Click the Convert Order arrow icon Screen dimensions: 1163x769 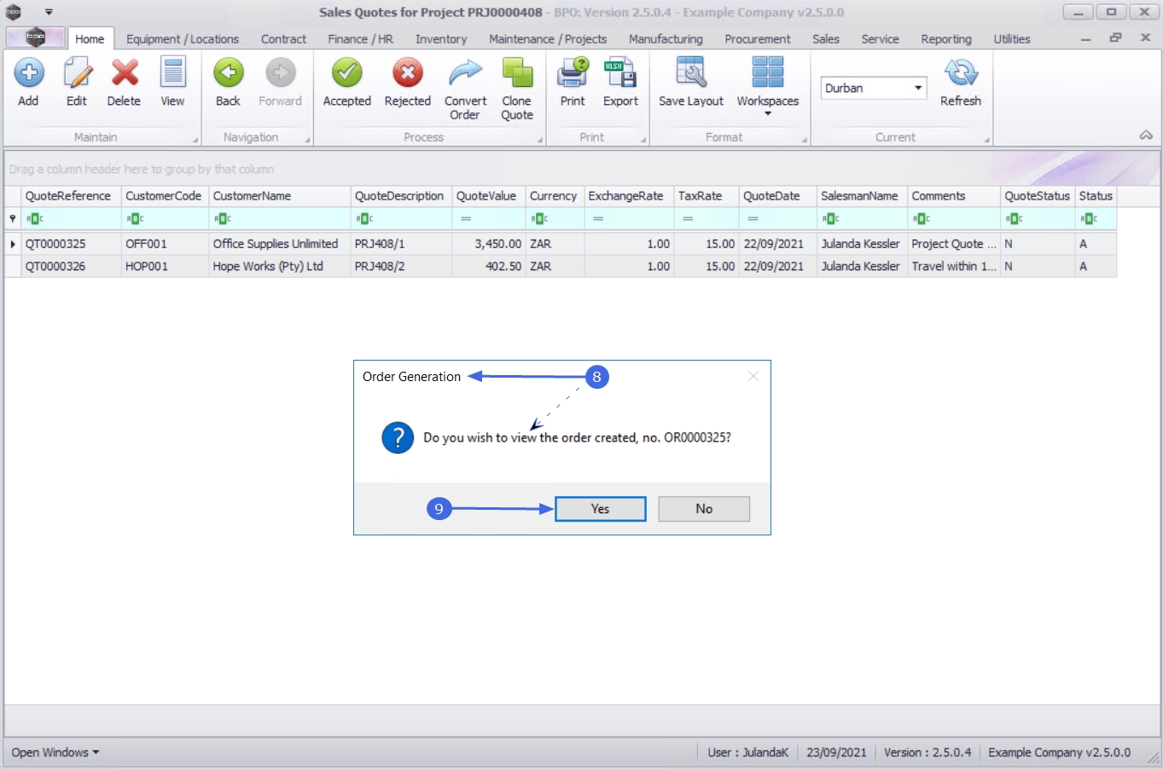[466, 73]
